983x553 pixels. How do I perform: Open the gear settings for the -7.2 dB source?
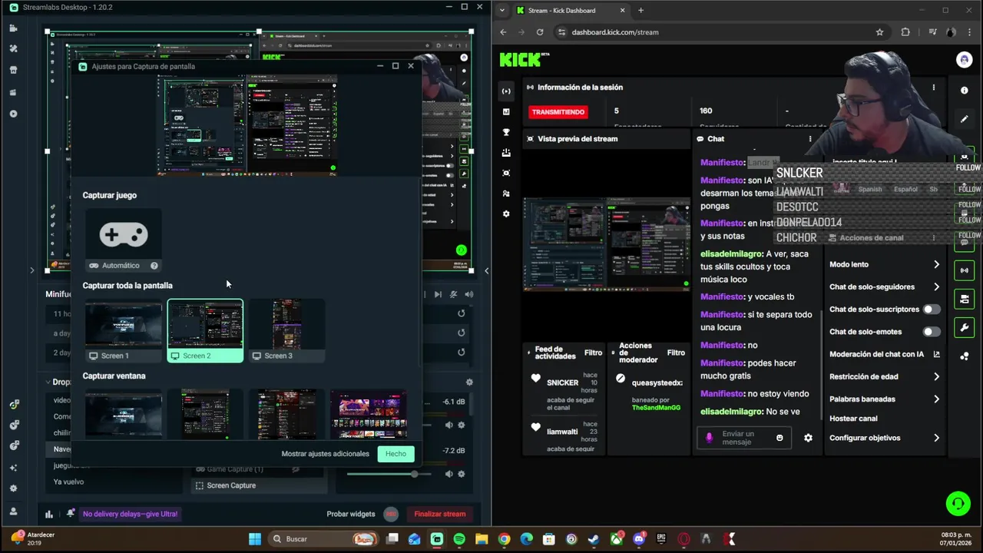tap(462, 474)
